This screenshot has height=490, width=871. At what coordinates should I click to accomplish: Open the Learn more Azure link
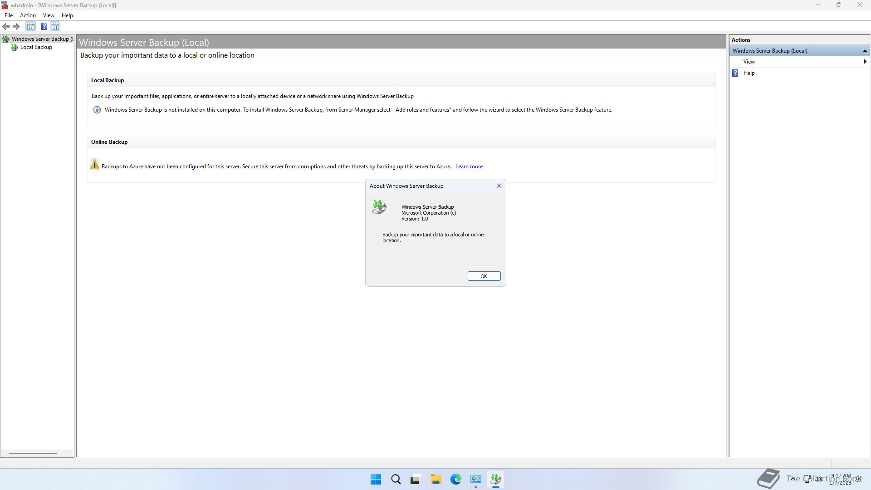tap(469, 167)
